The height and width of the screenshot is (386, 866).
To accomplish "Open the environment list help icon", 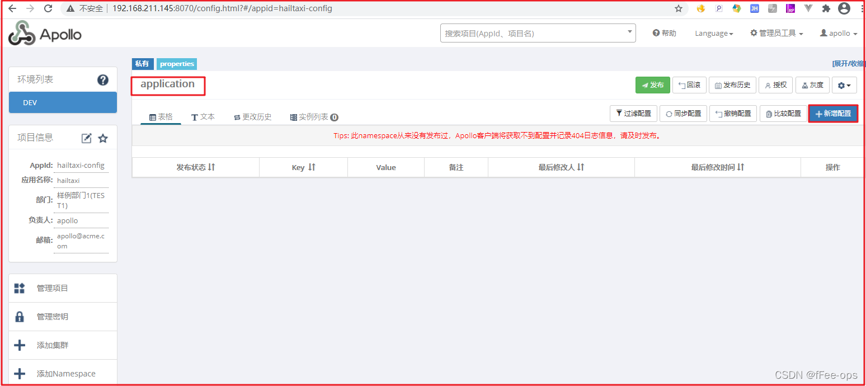I will click(x=103, y=80).
